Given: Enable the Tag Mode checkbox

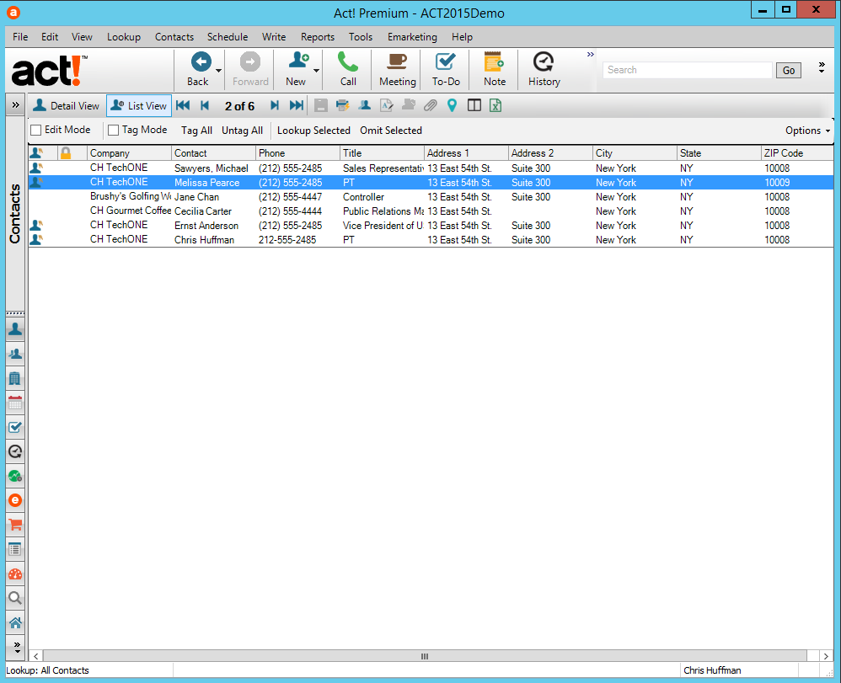Looking at the screenshot, I should click(113, 131).
